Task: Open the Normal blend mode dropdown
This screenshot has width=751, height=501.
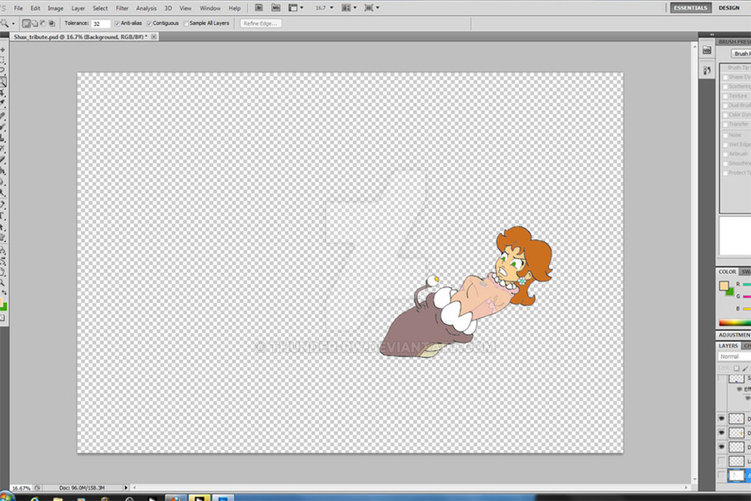Action: [x=734, y=357]
